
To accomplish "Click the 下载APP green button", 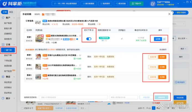I will point(136,4).
